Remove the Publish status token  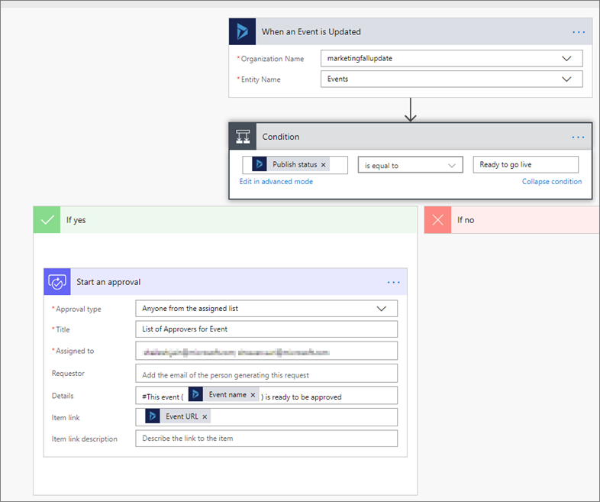click(324, 164)
